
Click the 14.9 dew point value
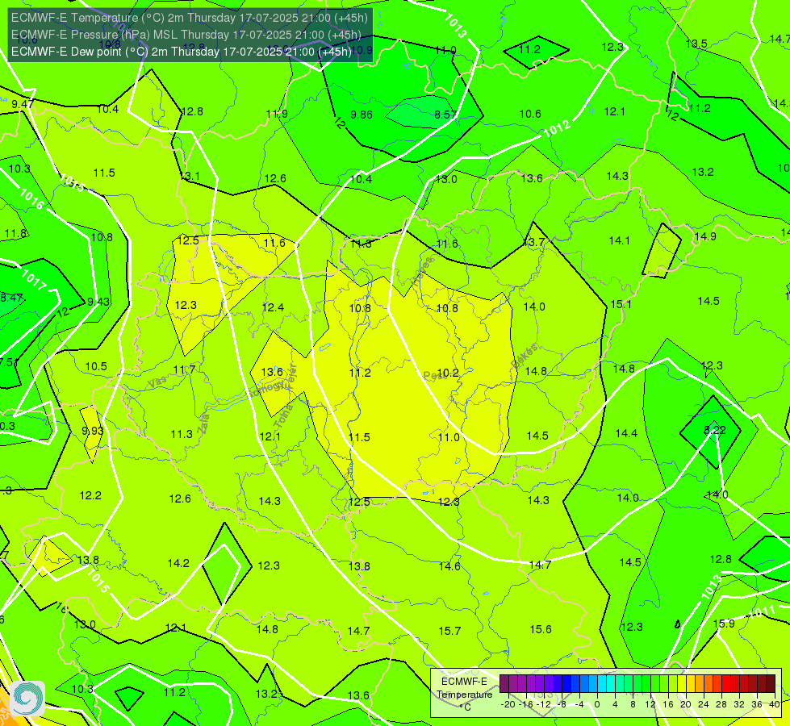[x=704, y=237]
